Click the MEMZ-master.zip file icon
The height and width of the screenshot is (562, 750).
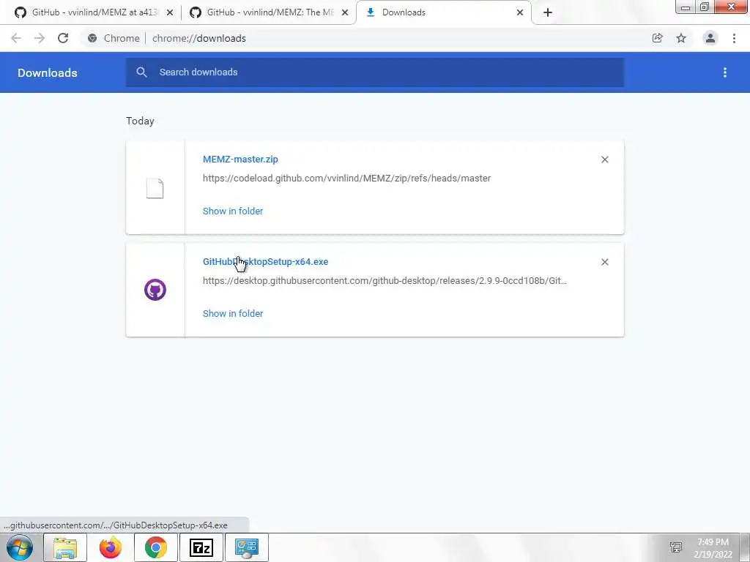point(155,188)
